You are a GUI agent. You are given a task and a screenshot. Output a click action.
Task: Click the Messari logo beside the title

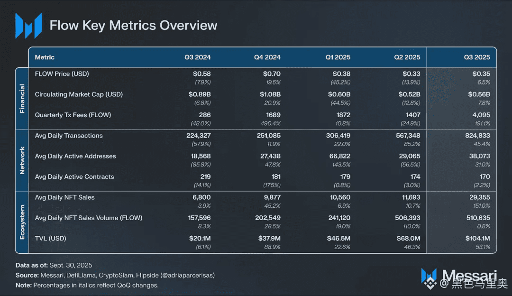point(29,26)
